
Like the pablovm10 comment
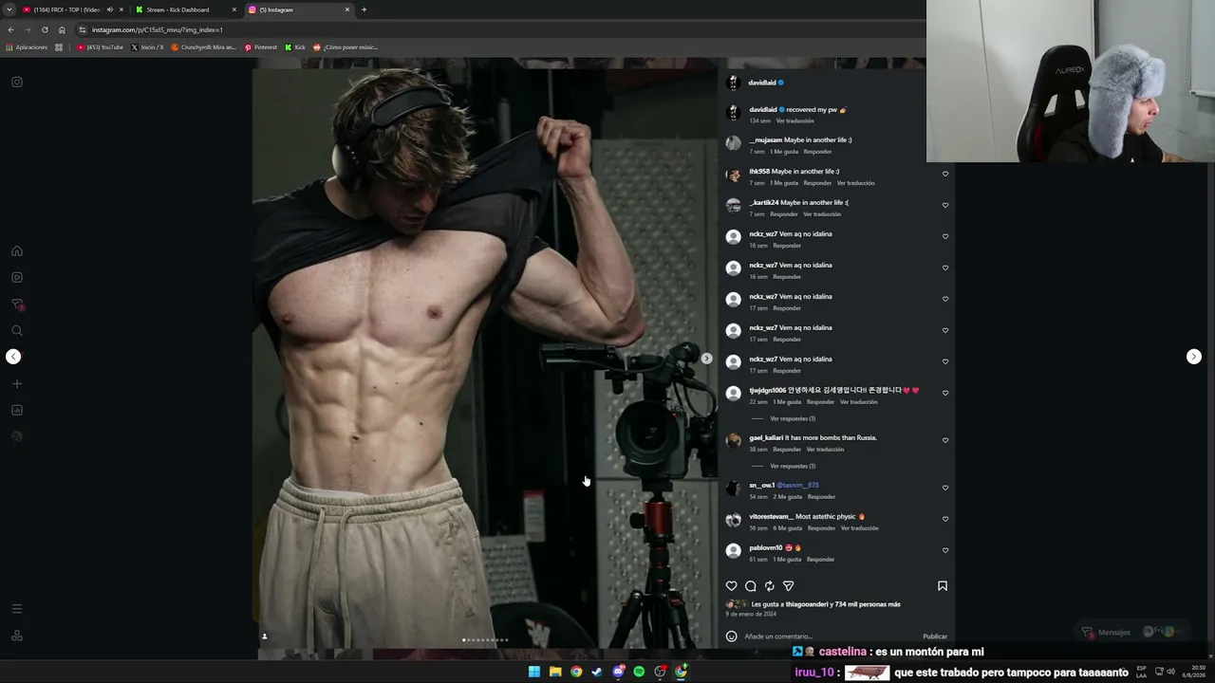(945, 550)
